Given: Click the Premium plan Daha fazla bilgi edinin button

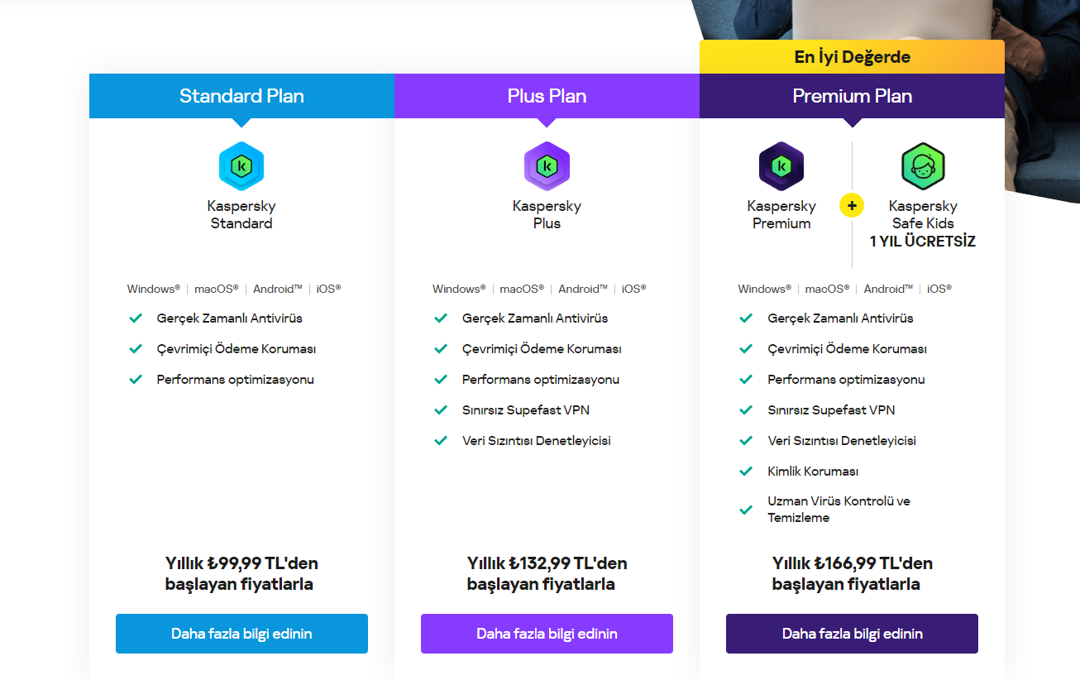Looking at the screenshot, I should coord(852,634).
